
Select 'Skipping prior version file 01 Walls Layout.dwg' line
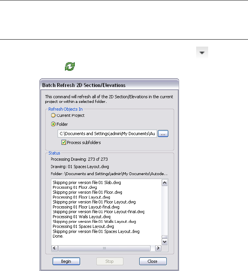coord(94,222)
